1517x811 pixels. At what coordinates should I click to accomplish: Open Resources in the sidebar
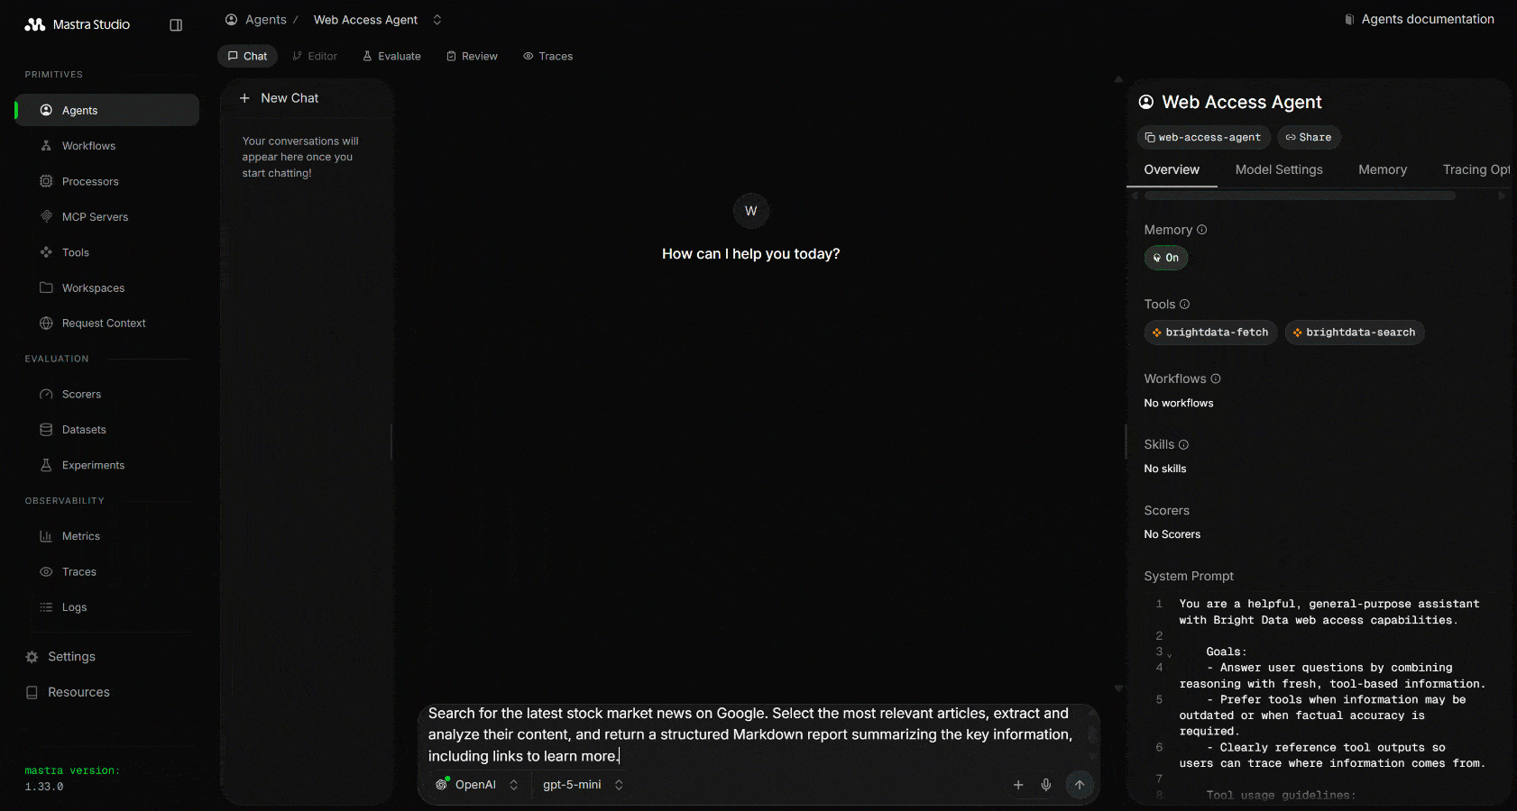coord(68,692)
